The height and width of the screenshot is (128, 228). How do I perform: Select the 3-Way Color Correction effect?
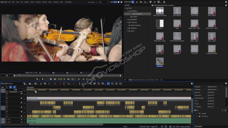[x=160, y=11]
